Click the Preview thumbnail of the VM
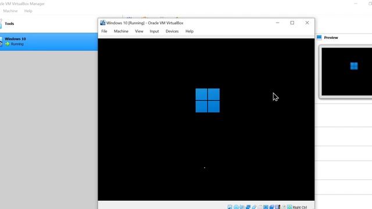Viewport: 372px width, 209px height. tap(346, 71)
